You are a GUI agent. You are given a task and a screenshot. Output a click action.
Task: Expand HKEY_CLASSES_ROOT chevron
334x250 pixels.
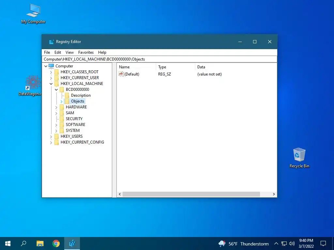51,72
